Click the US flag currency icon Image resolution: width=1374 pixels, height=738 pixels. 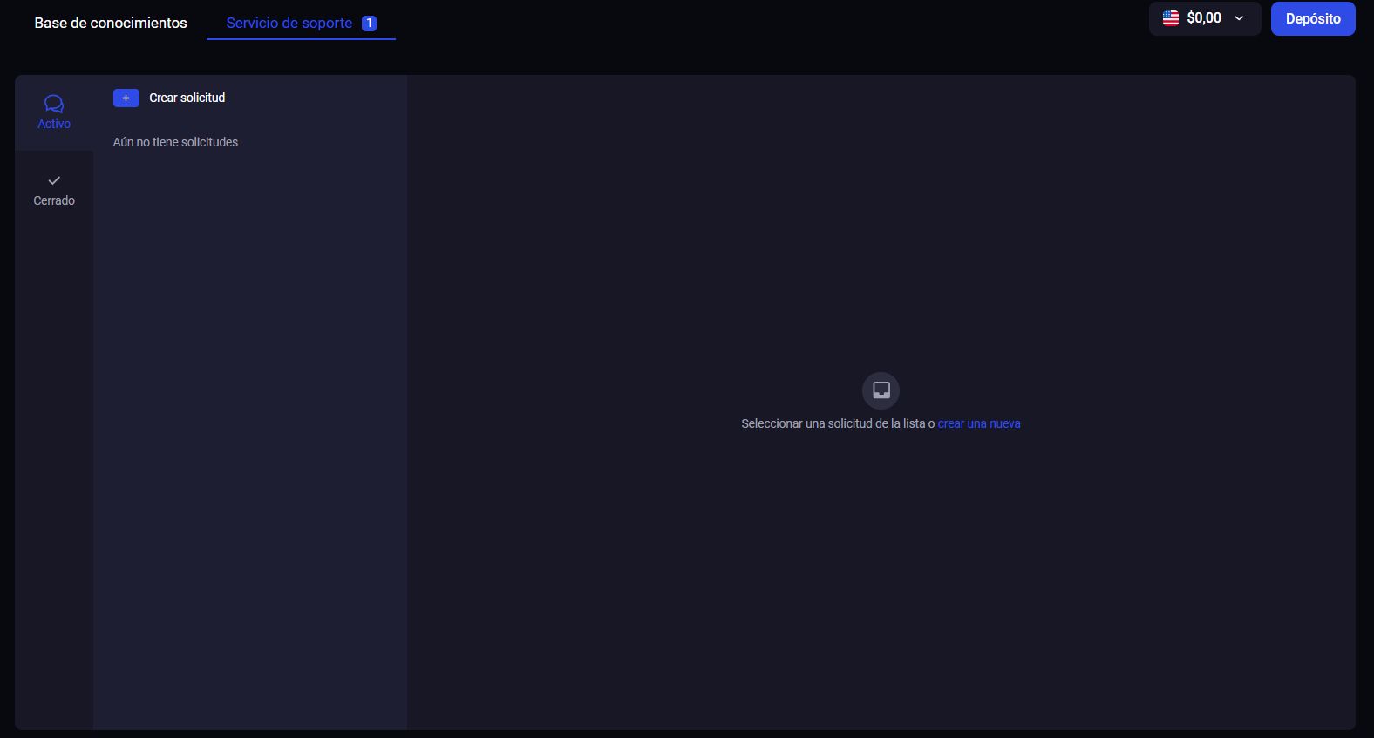coord(1171,18)
